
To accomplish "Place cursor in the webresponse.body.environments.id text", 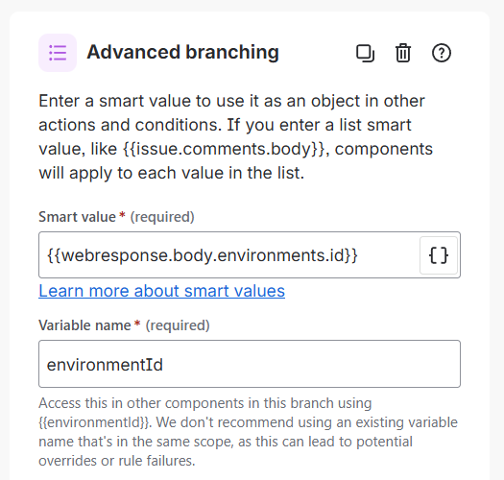I will tap(203, 255).
